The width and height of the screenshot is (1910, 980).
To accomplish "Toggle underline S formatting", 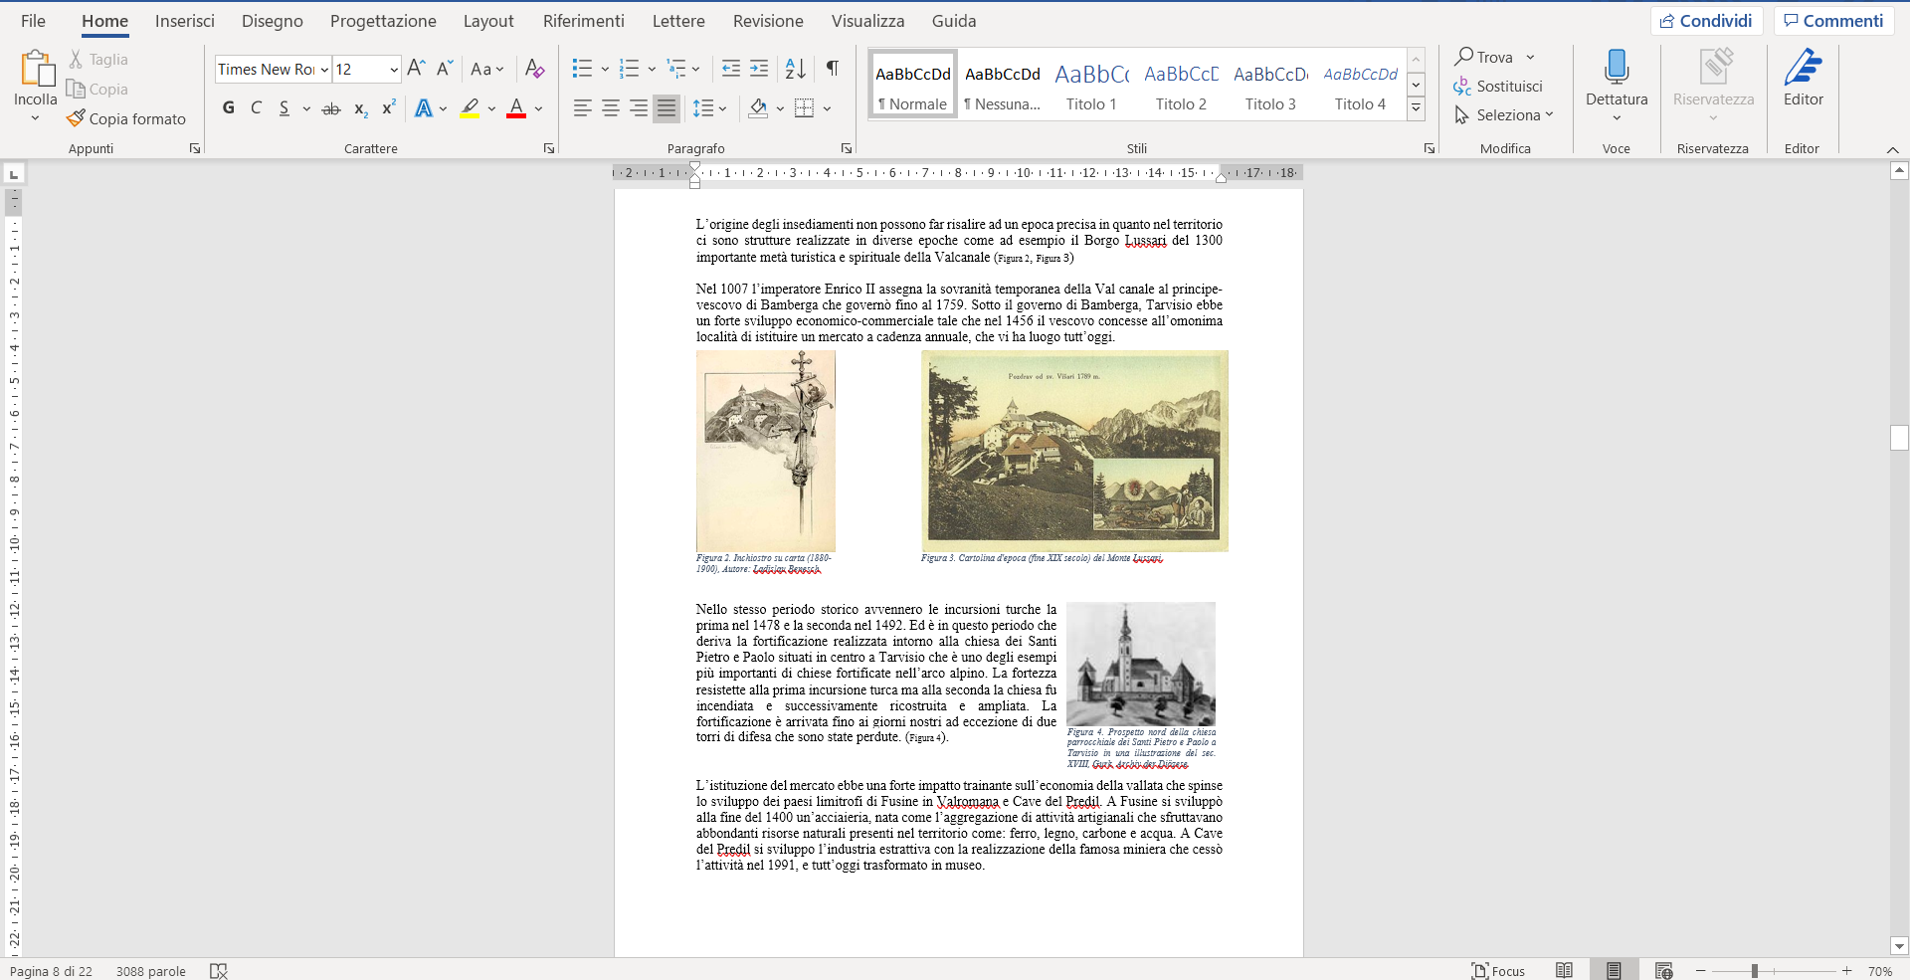I will coord(285,108).
